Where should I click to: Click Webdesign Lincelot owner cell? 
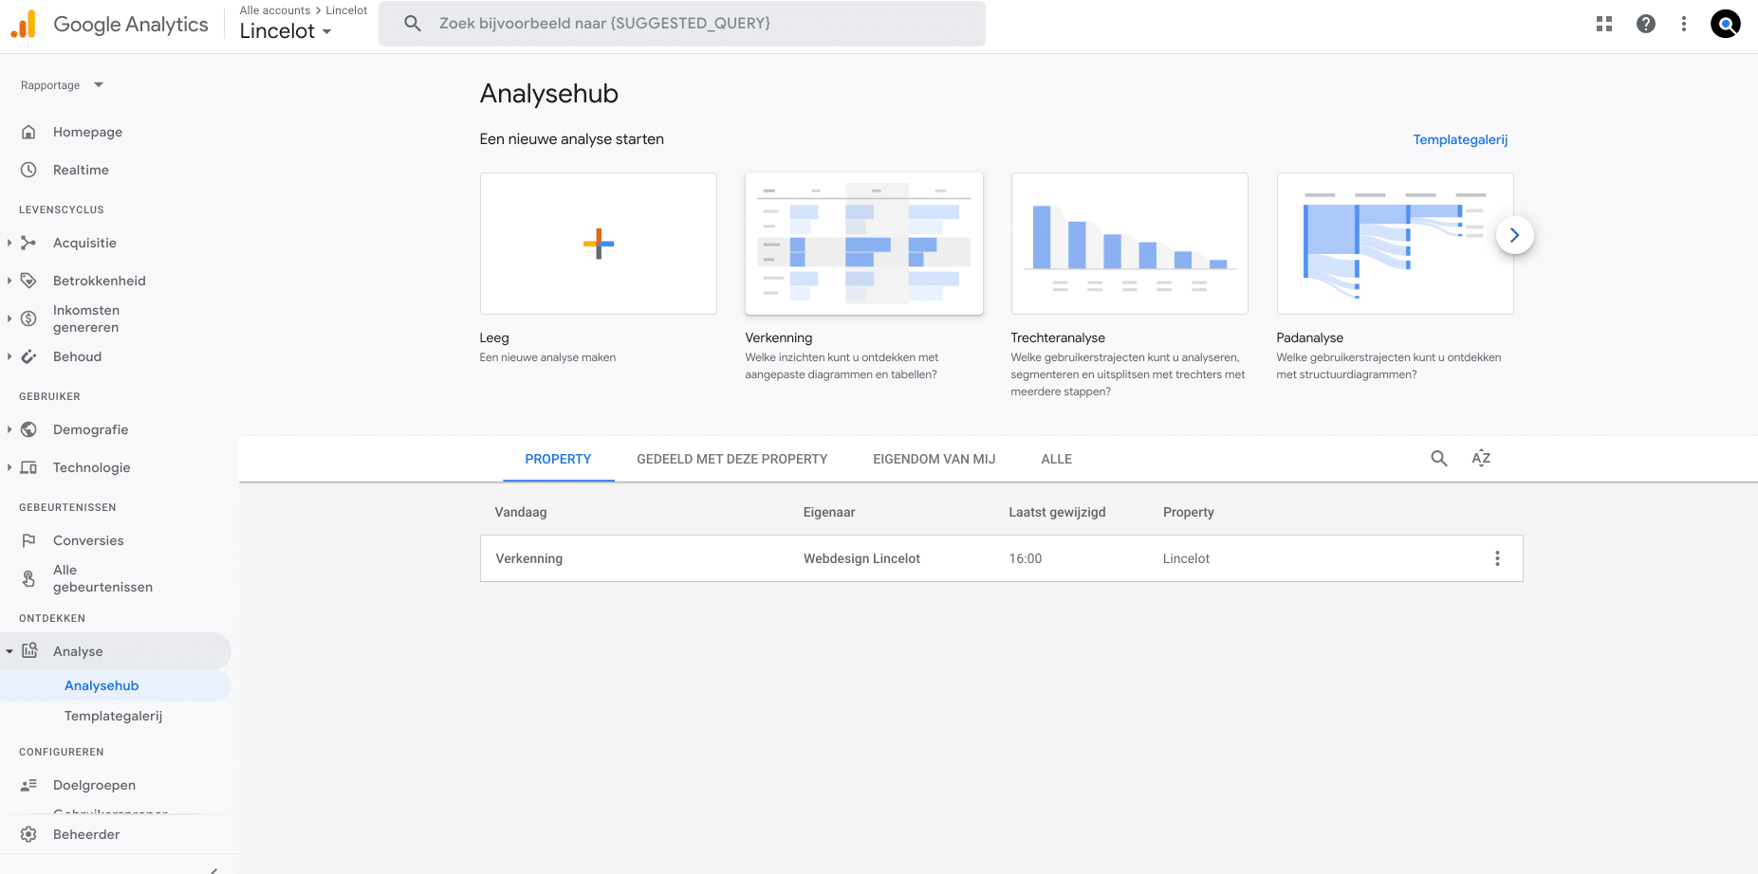pos(861,558)
